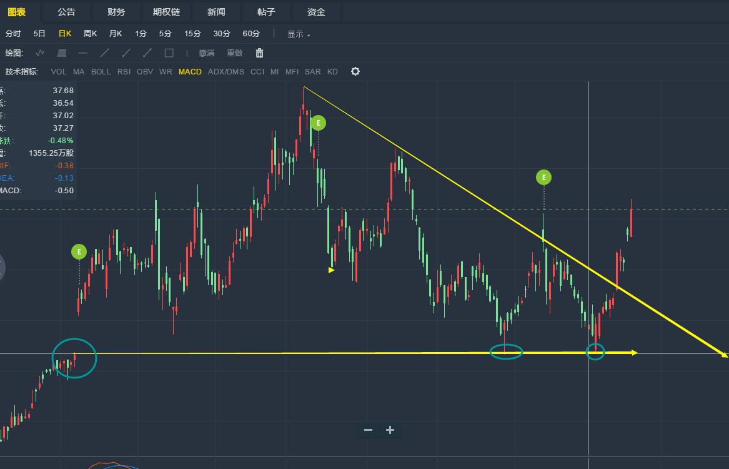Screen dimensions: 729x469
Task: Select the 5日 timeframe
Action: pyautogui.click(x=39, y=34)
